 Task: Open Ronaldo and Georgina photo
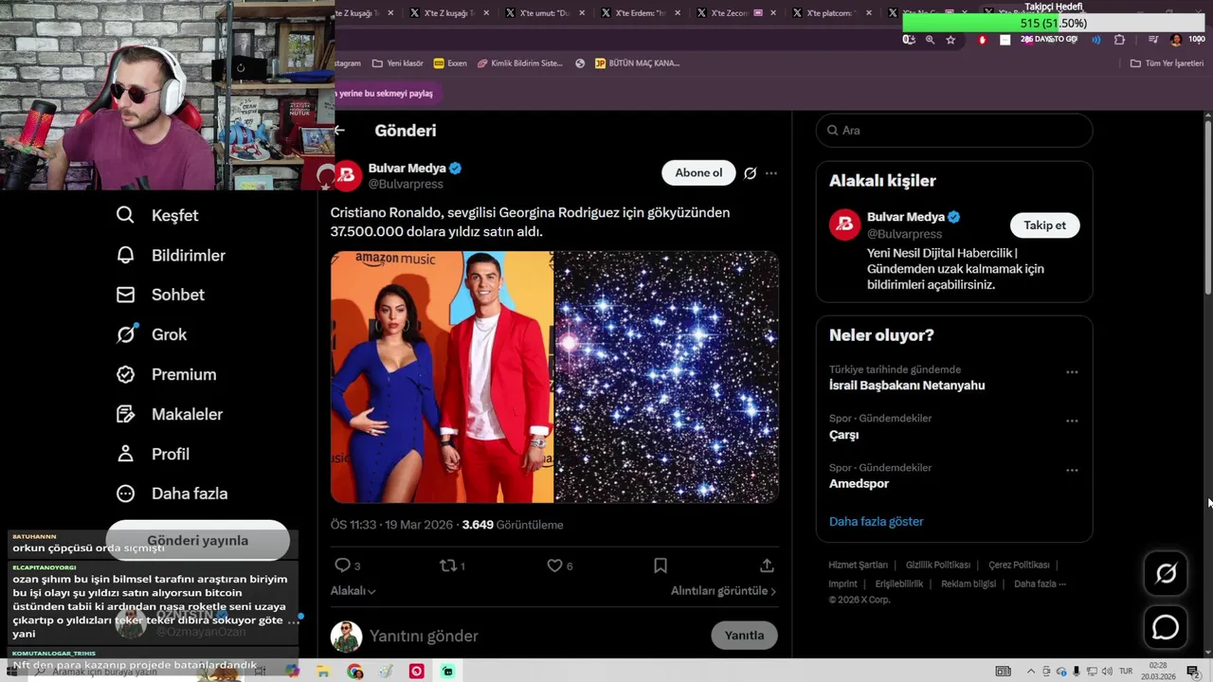pos(442,377)
